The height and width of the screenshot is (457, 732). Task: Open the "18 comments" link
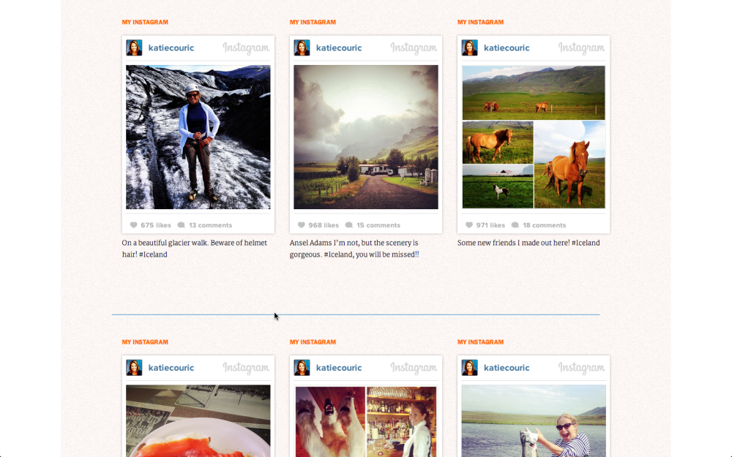pos(545,225)
